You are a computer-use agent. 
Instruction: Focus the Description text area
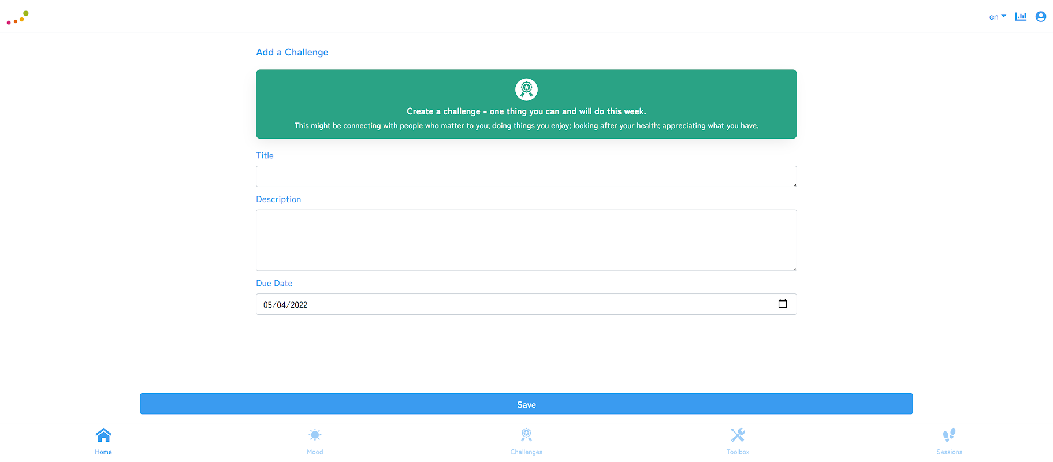click(526, 240)
